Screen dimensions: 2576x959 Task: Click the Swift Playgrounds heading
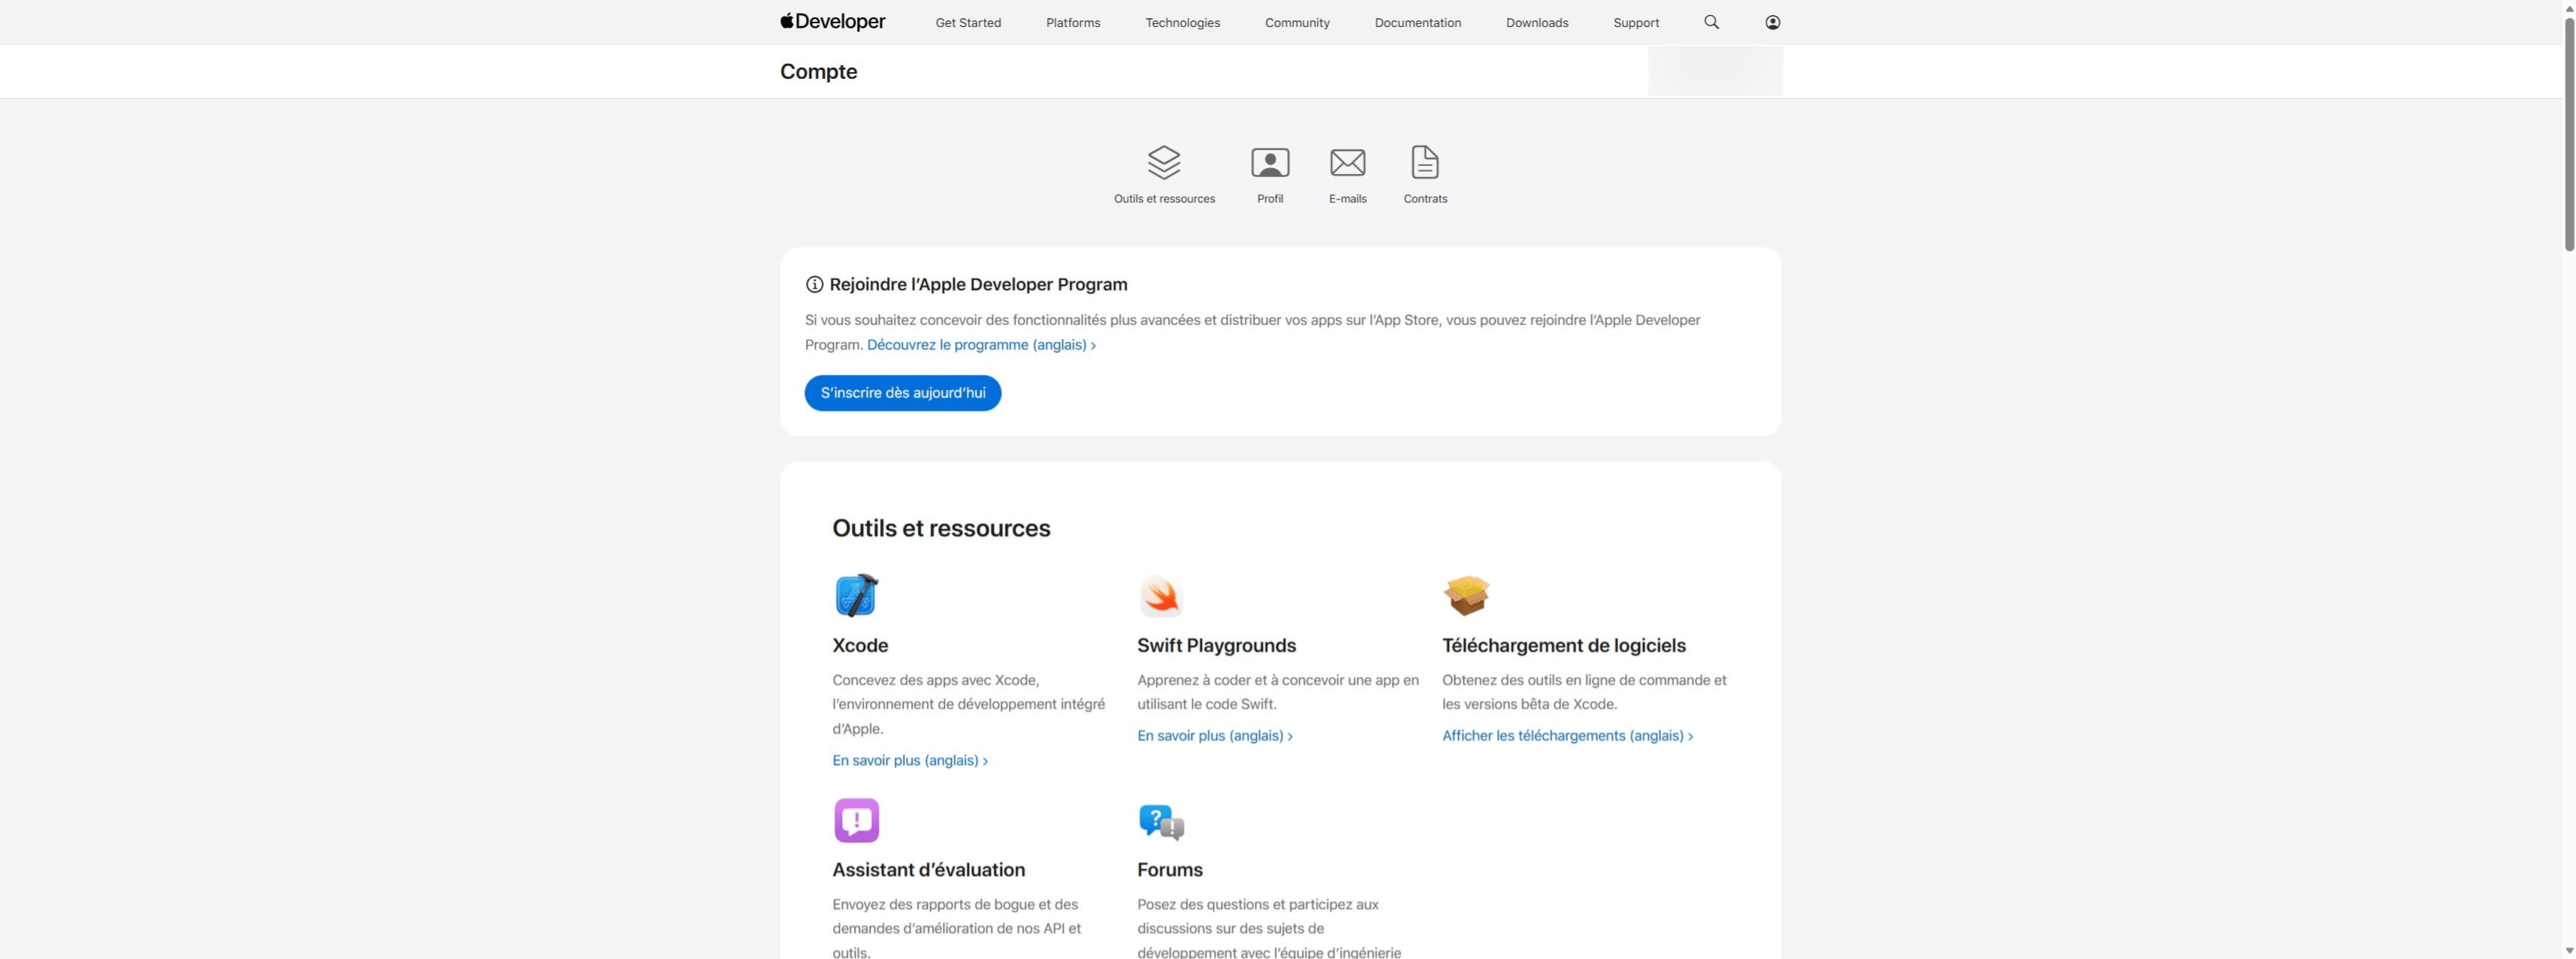1216,645
